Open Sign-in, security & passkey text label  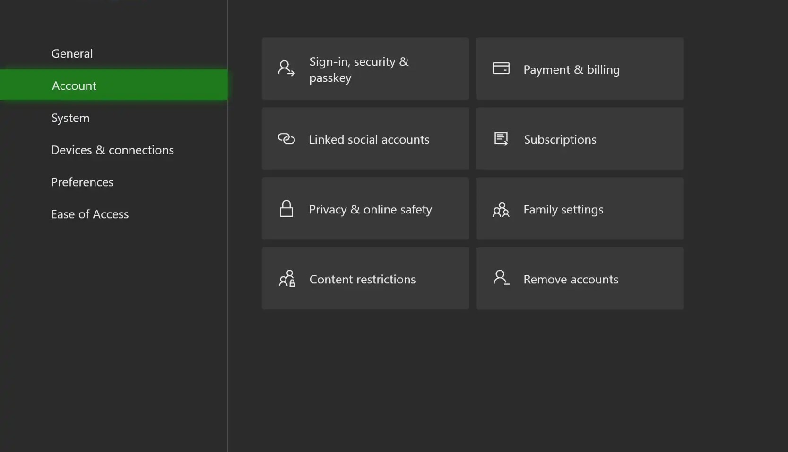pos(358,69)
